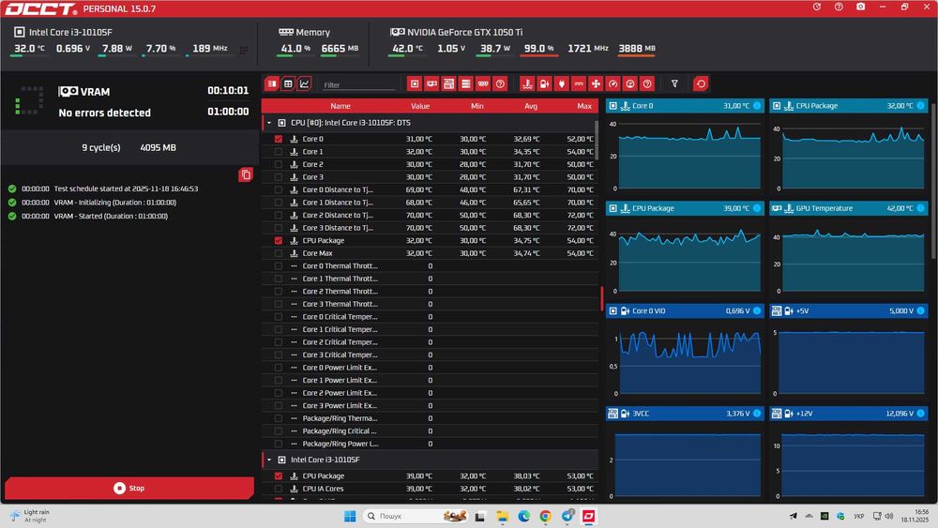Sort the table by the Max column header
Viewport: 938px width, 528px height.
pos(583,106)
